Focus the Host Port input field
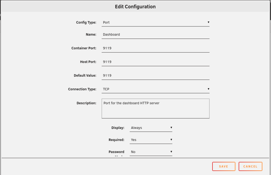Image resolution: width=271 pixels, height=175 pixels. [155, 62]
